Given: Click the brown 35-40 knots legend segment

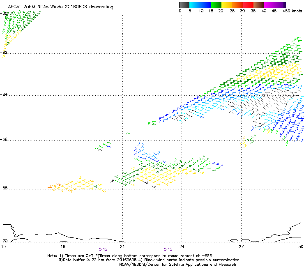Looking at the screenshot, I should point(259,5).
